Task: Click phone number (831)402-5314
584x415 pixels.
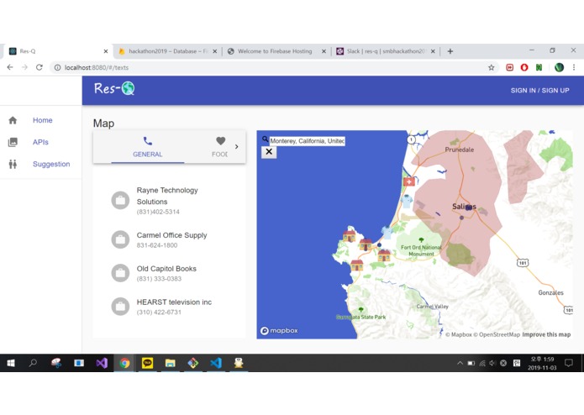Action: coord(158,212)
